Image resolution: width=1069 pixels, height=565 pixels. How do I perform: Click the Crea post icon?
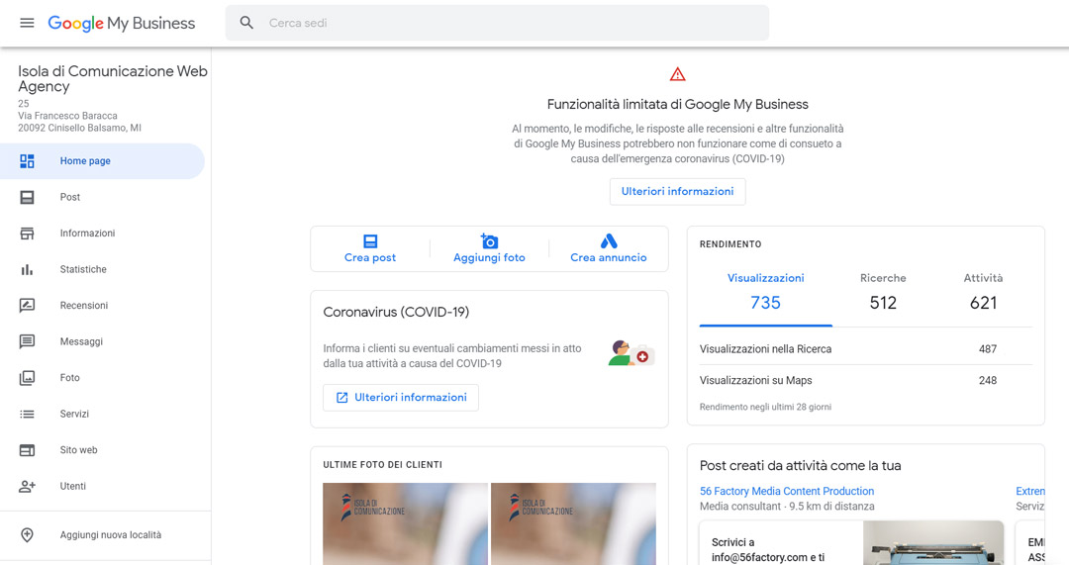click(370, 241)
